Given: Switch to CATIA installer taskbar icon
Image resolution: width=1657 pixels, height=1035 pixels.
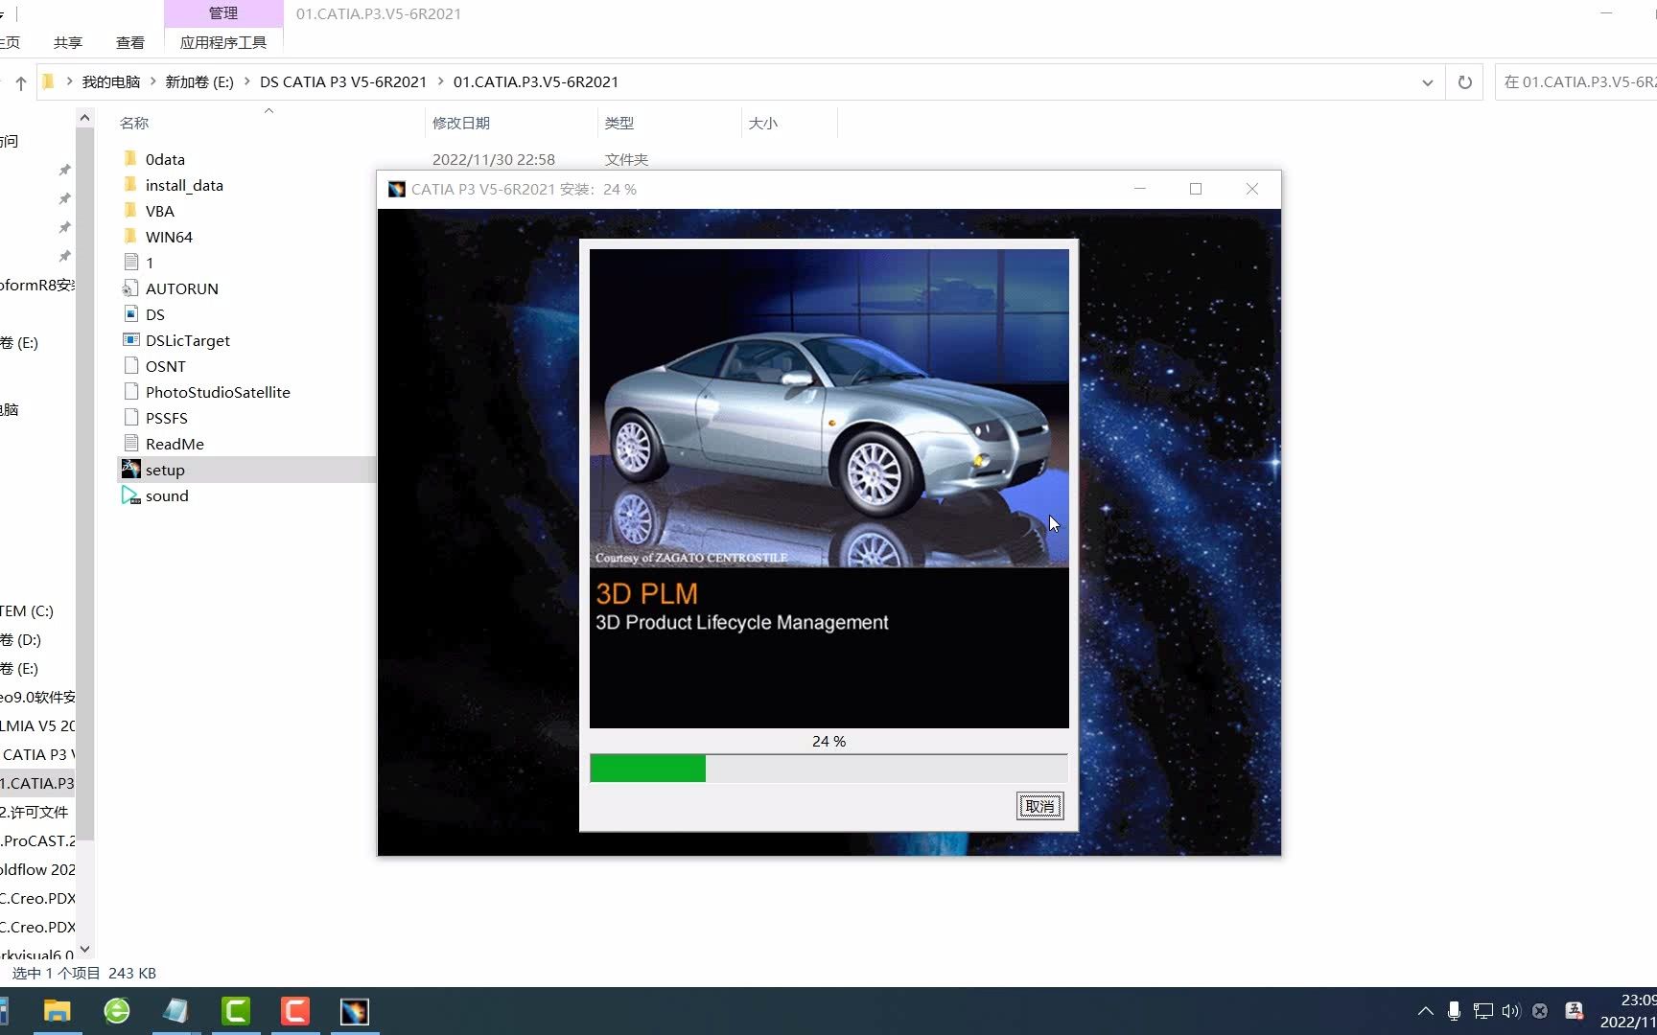Looking at the screenshot, I should pyautogui.click(x=355, y=1011).
